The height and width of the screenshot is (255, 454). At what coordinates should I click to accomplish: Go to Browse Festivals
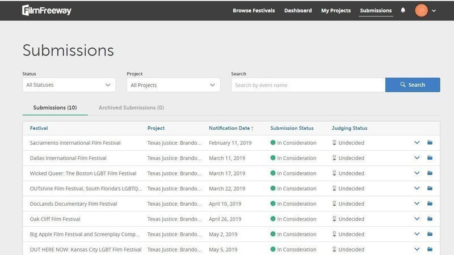point(254,10)
